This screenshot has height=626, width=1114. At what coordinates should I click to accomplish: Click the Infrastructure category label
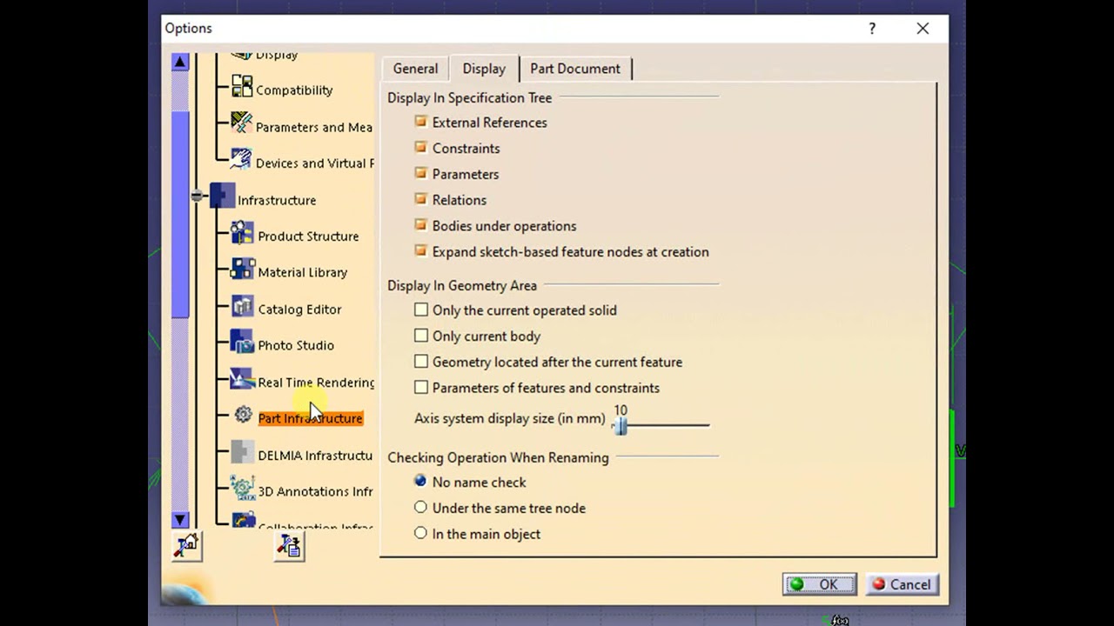[277, 200]
